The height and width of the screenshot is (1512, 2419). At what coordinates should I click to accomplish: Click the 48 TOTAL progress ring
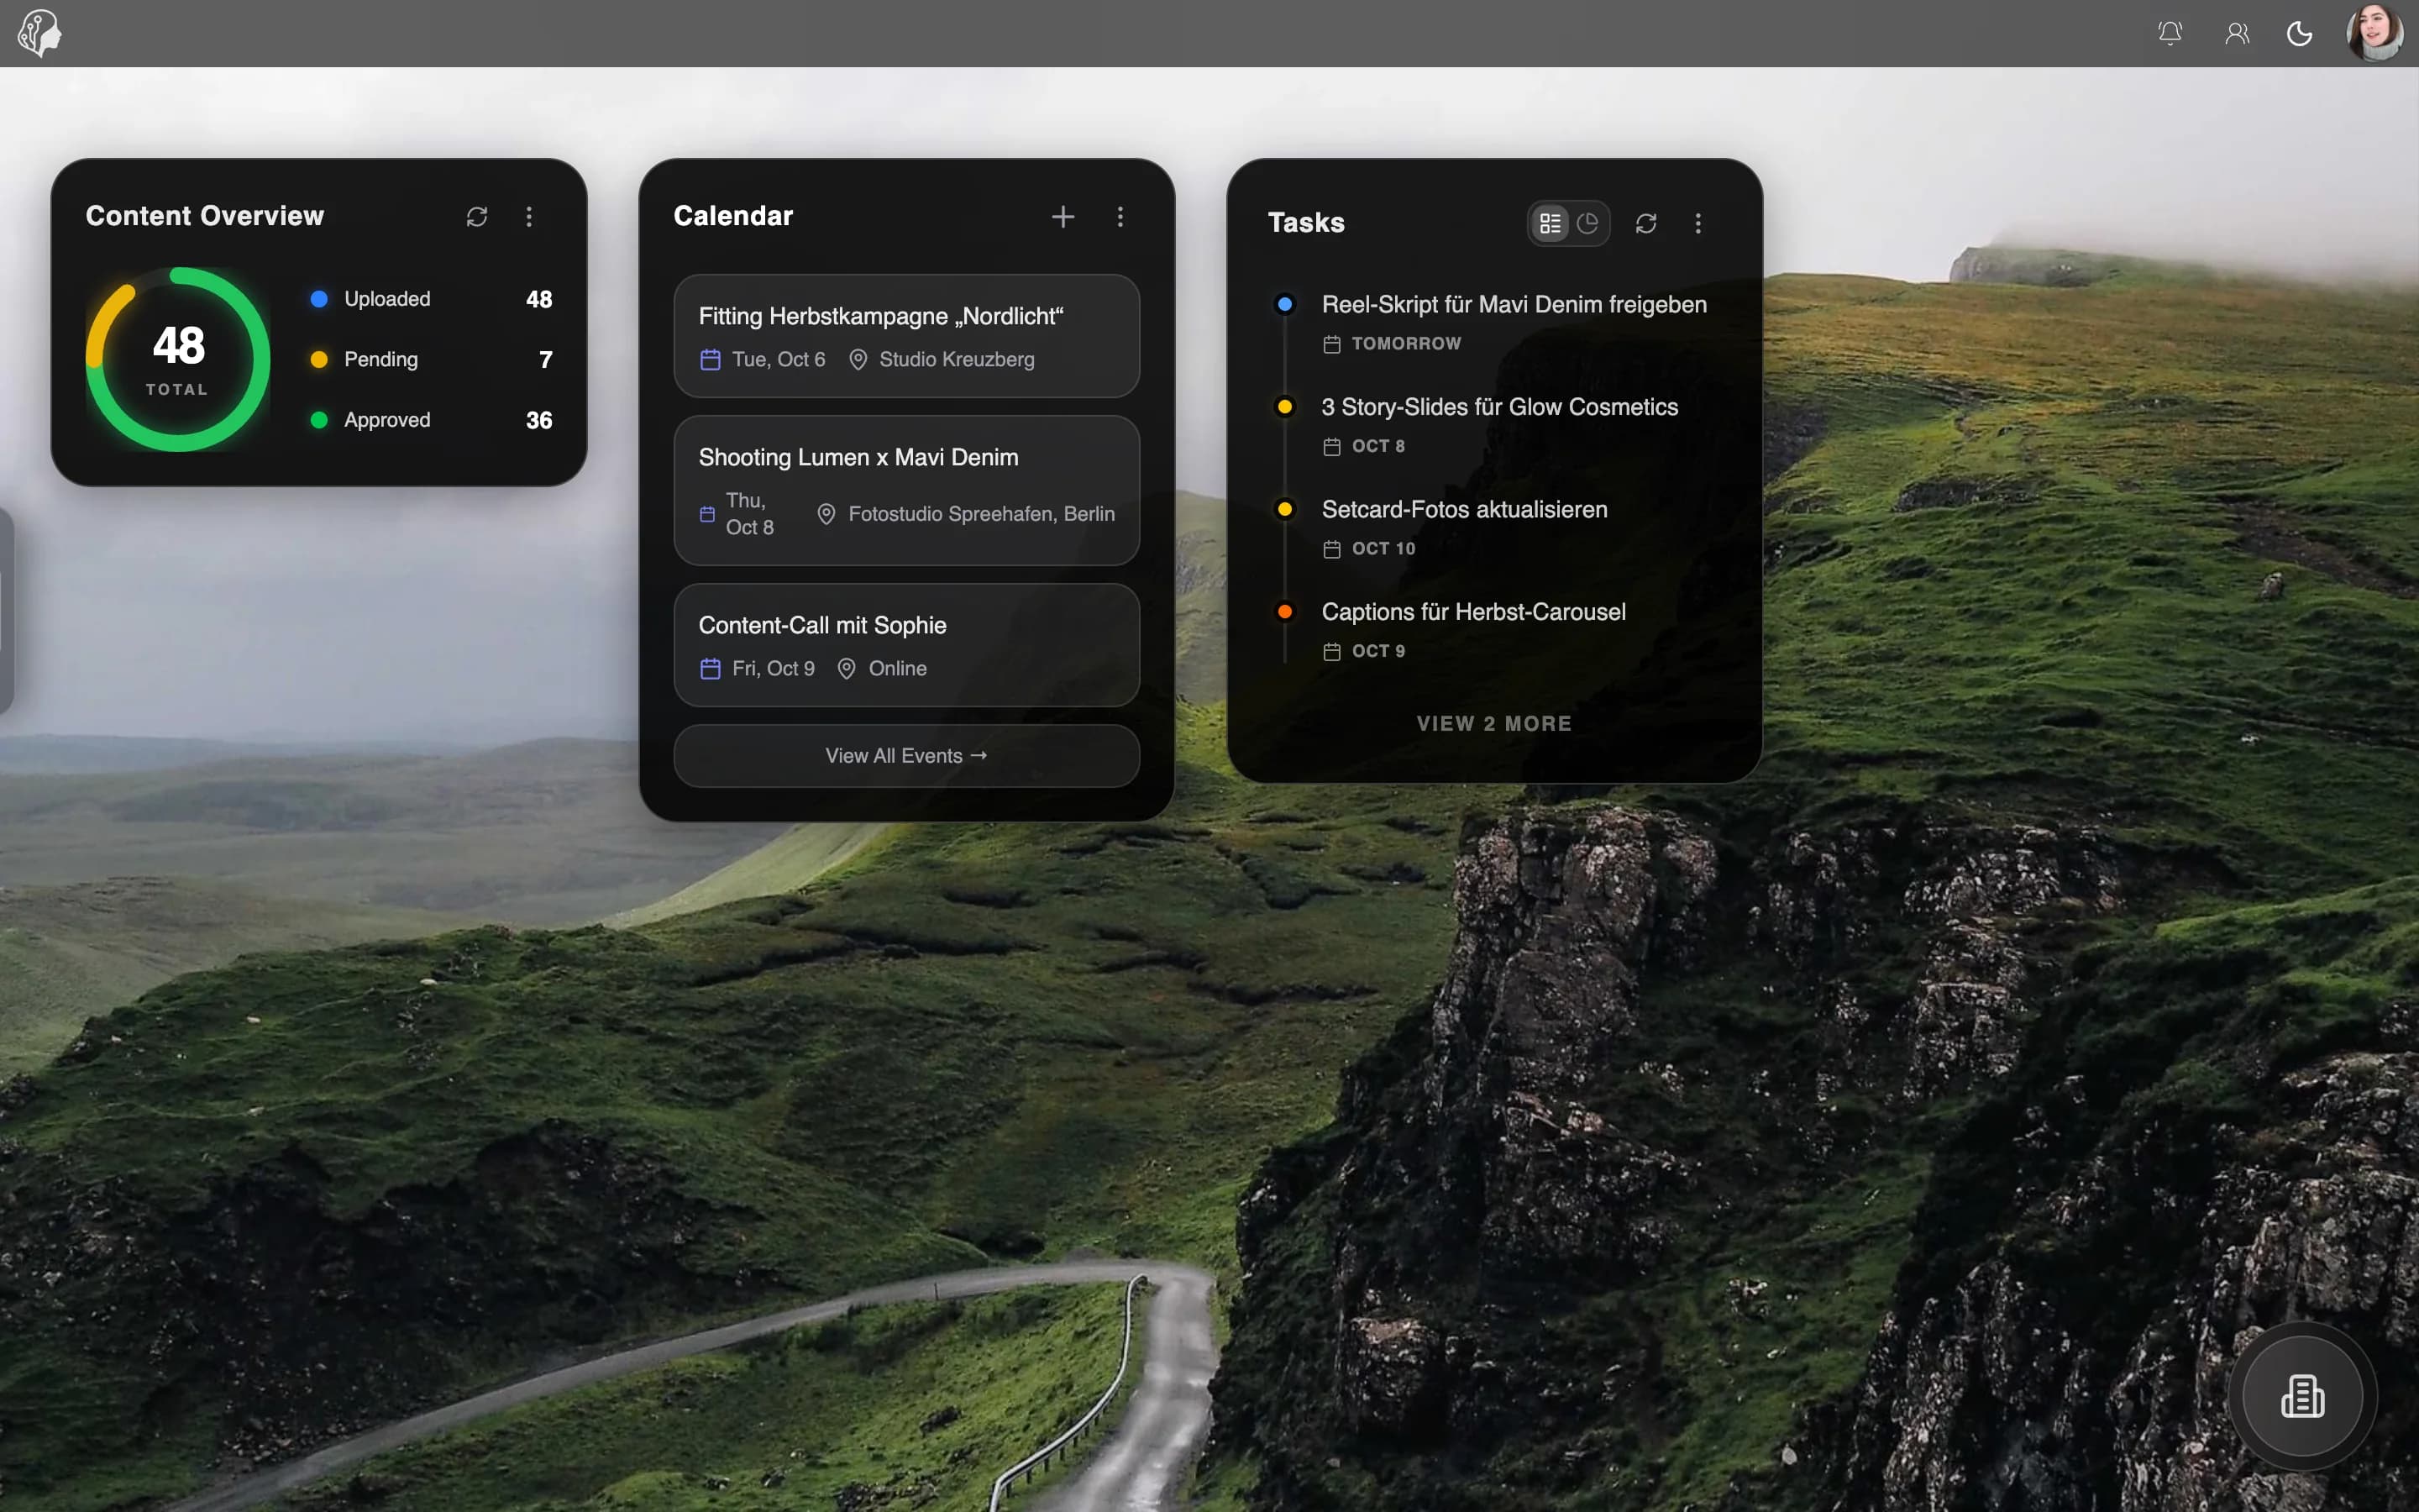(178, 359)
